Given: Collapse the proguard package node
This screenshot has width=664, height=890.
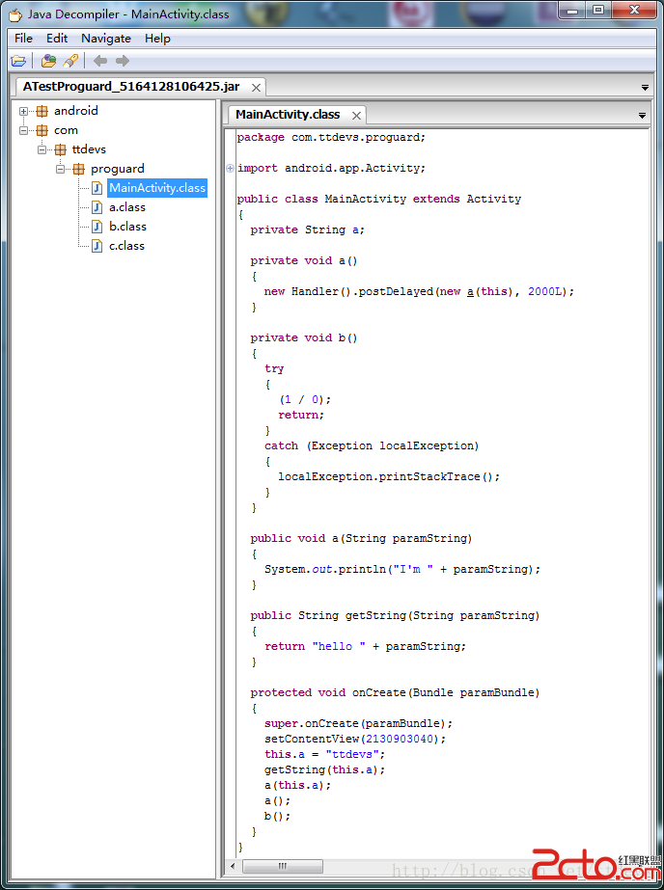Looking at the screenshot, I should (61, 169).
